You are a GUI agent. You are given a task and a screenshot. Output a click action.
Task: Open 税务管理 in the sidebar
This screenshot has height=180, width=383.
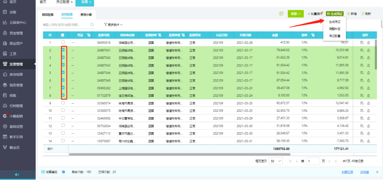click(16, 85)
